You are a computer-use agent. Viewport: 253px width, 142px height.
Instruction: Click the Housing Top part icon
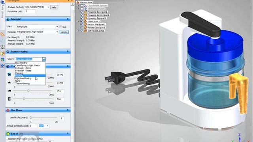click(85, 18)
